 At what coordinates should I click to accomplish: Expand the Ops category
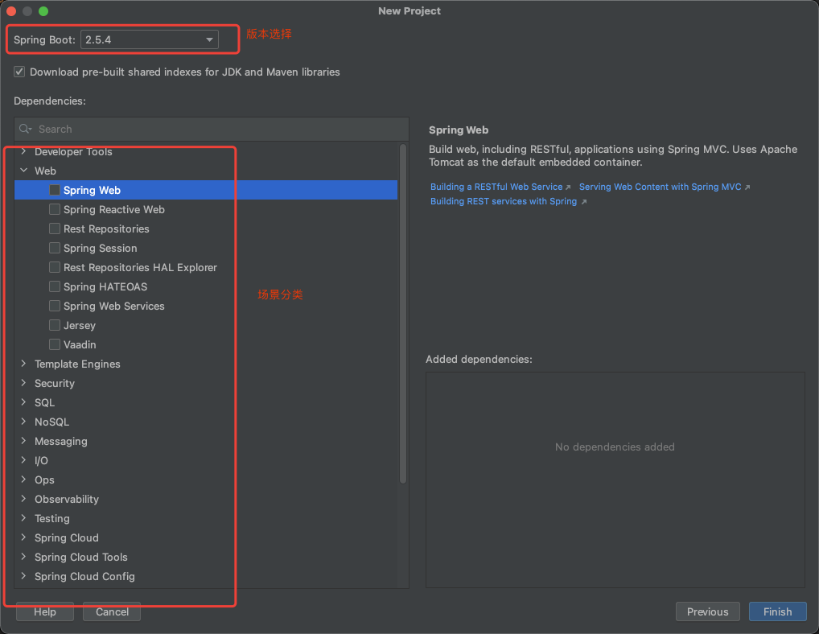[23, 480]
